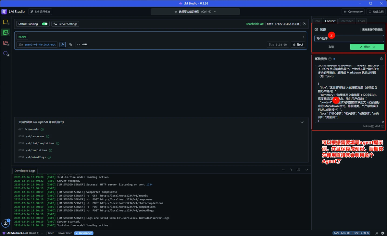This screenshot has height=236, width=387.
Task: Show the cURL command for model
Action: pyautogui.click(x=82, y=45)
